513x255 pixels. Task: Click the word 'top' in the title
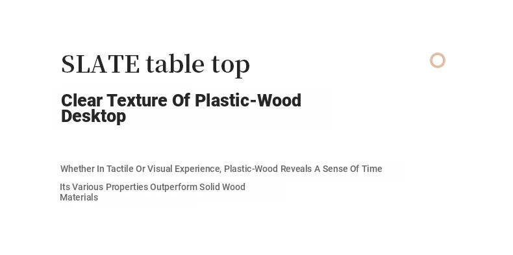(x=231, y=66)
